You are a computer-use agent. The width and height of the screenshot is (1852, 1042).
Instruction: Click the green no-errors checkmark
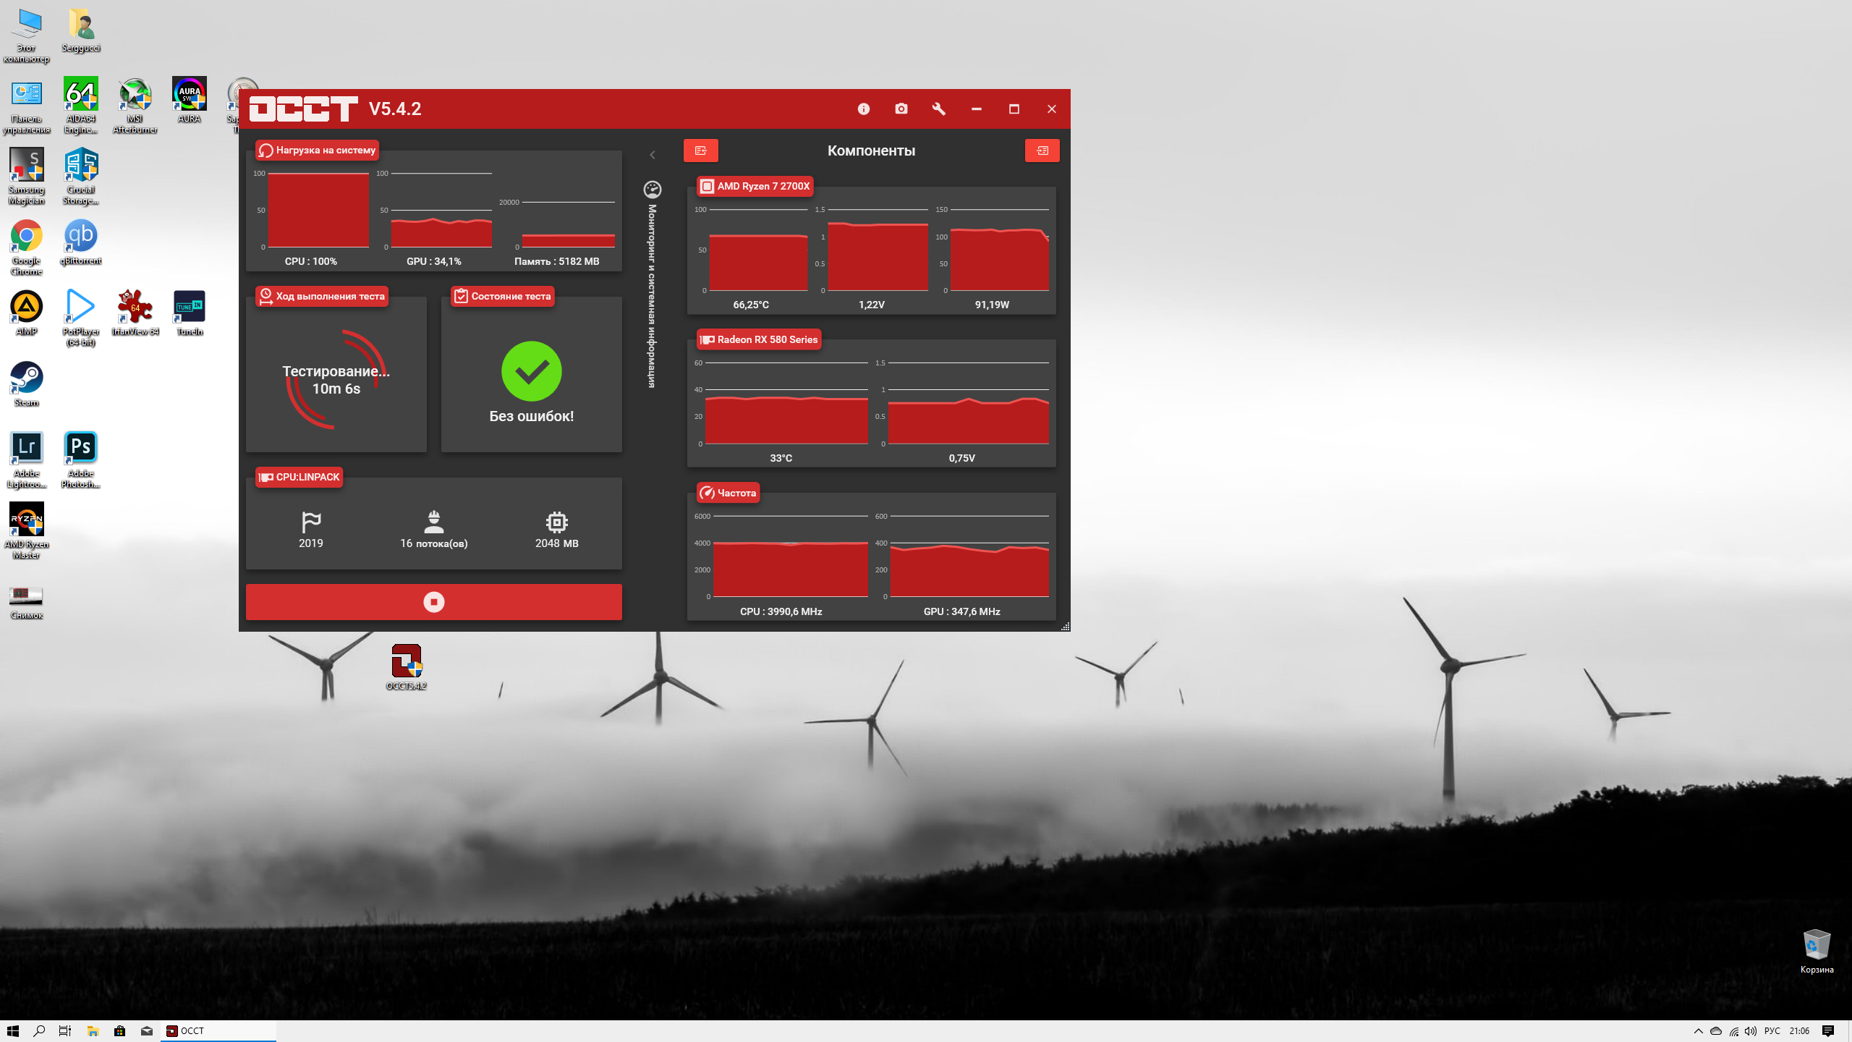(x=531, y=371)
